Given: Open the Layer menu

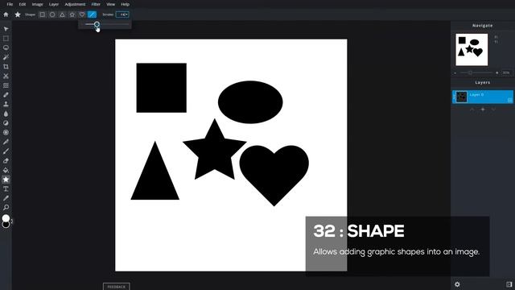Looking at the screenshot, I should pyautogui.click(x=54, y=4).
